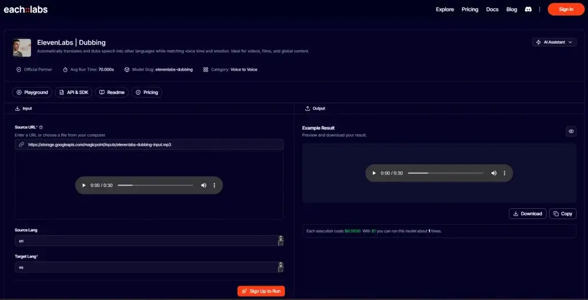The width and height of the screenshot is (588, 300).
Task: Click the Target Lang field
Action: [149, 267]
